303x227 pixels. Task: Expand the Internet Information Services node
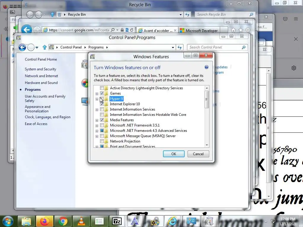97,110
